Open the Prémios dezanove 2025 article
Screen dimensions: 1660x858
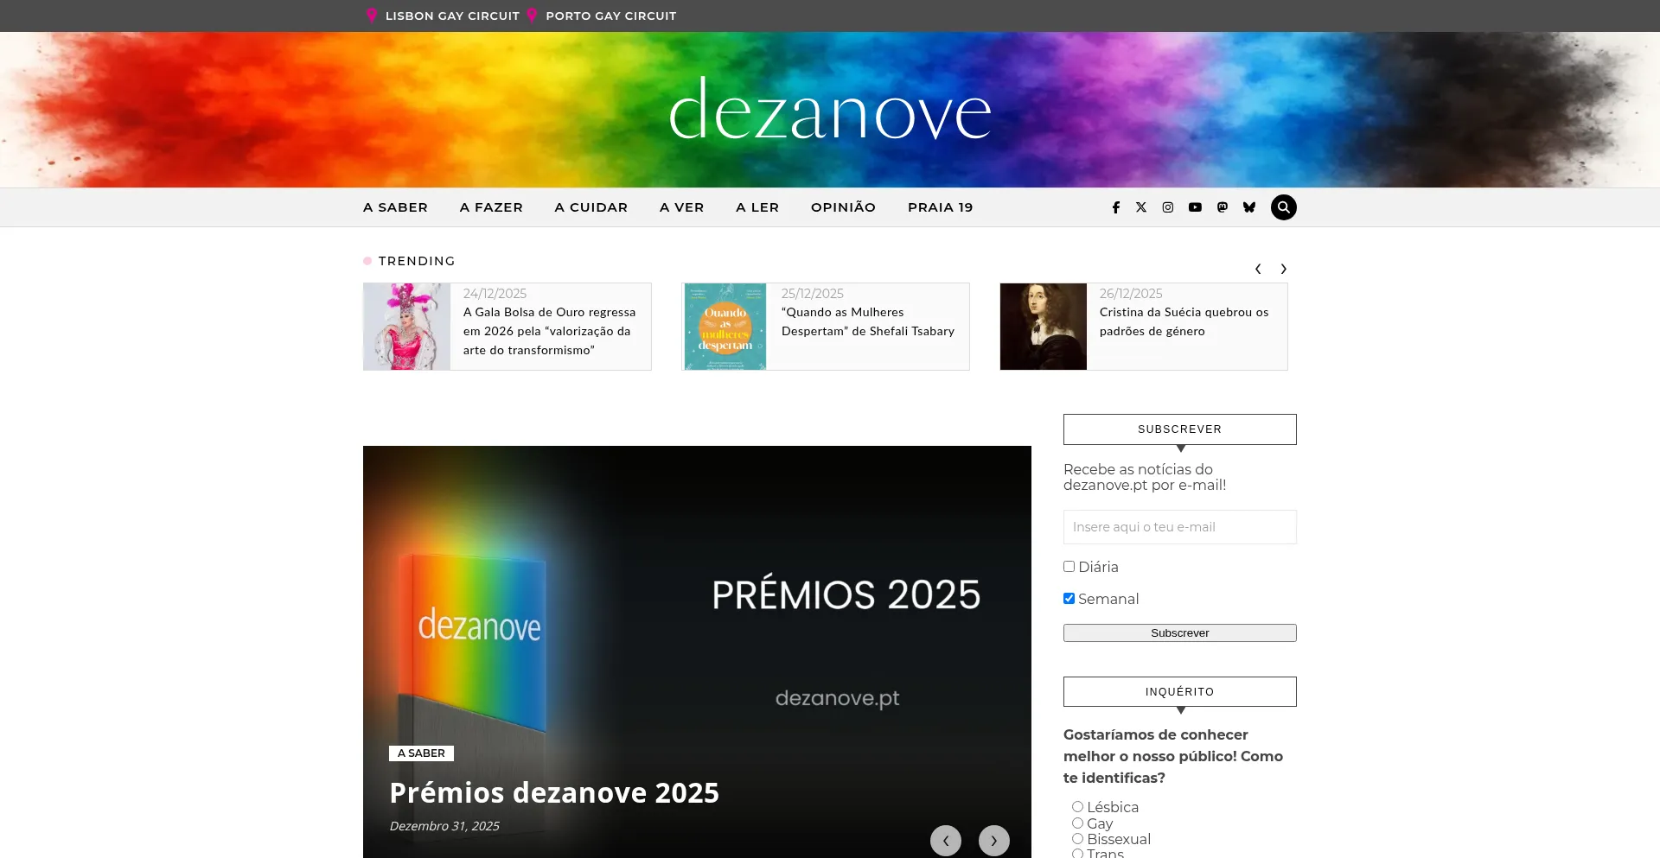(x=554, y=791)
